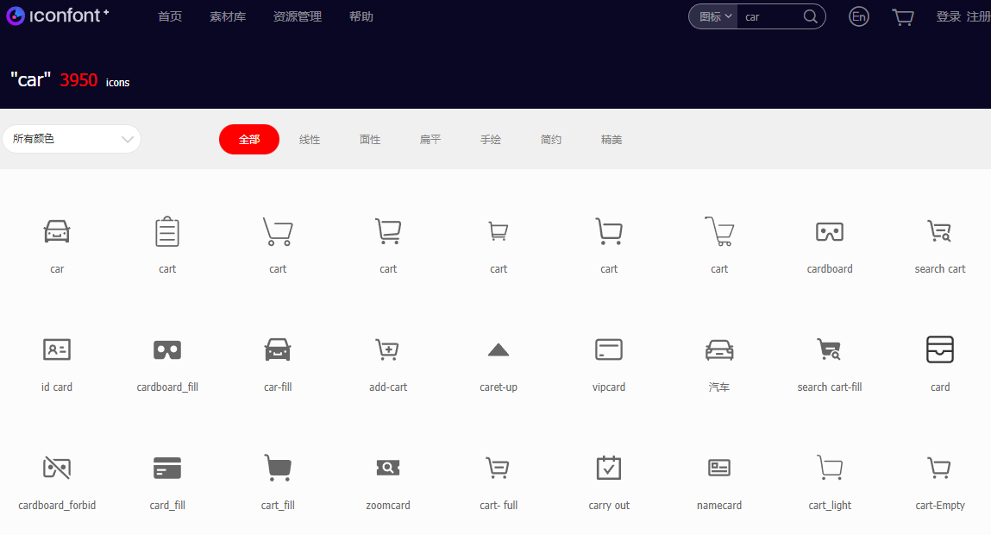Viewport: 991px width, 535px height.
Task: Open the search cart icon
Action: (x=940, y=232)
